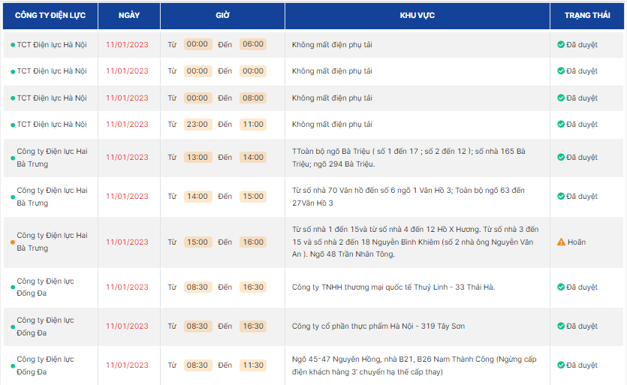Click the 06:00 end time chip
This screenshot has height=385, width=627.
[253, 44]
